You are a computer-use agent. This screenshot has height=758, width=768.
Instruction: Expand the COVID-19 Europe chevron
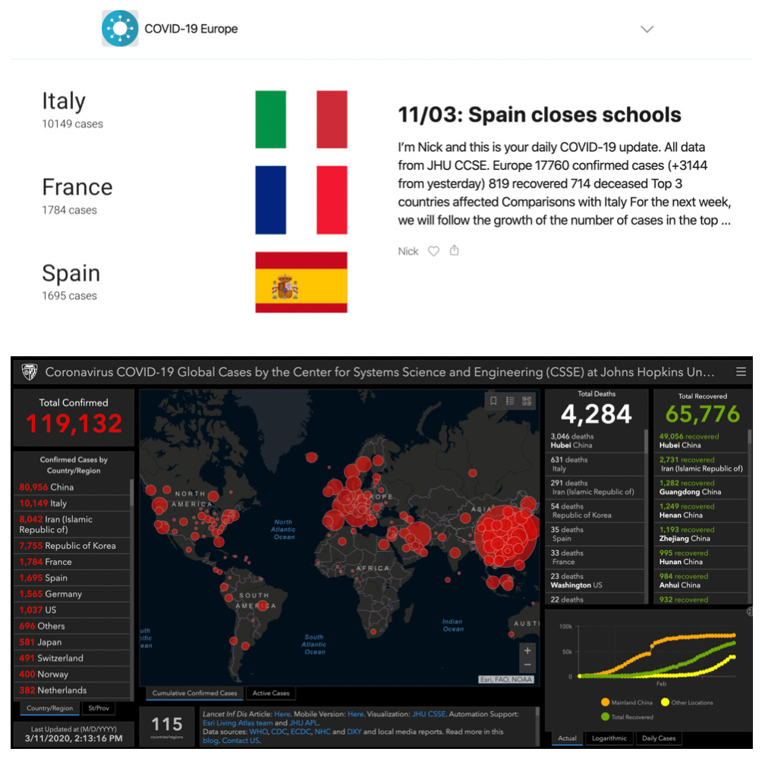pos(647,30)
